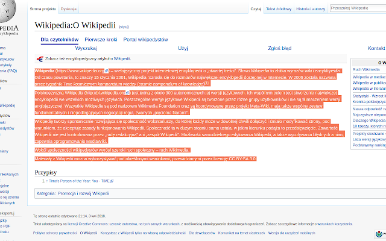Open Korzystasz z Wikipedii disclaimer link
Screen dimensions: 386x241
pyautogui.click(x=143, y=233)
